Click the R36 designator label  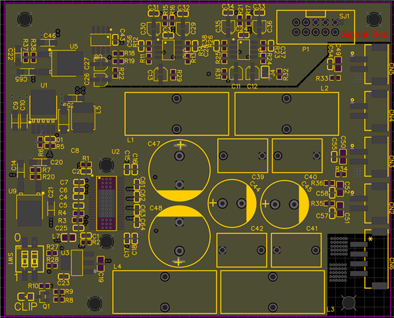(x=317, y=183)
